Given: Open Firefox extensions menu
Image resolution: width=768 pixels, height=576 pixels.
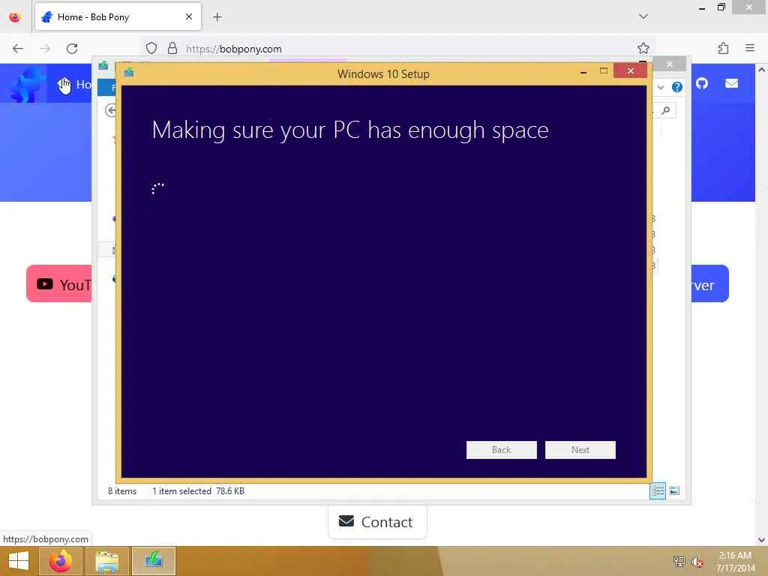Looking at the screenshot, I should [723, 48].
